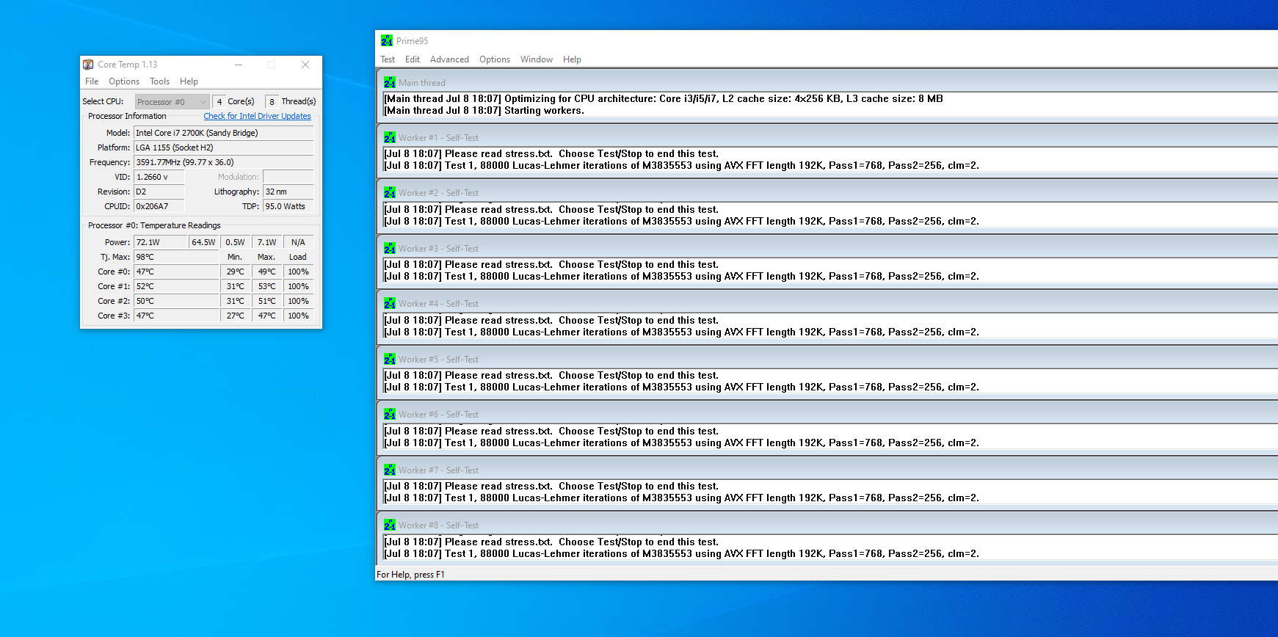This screenshot has width=1278, height=637.
Task: Click the Prime95 title bar icon
Action: coord(387,41)
